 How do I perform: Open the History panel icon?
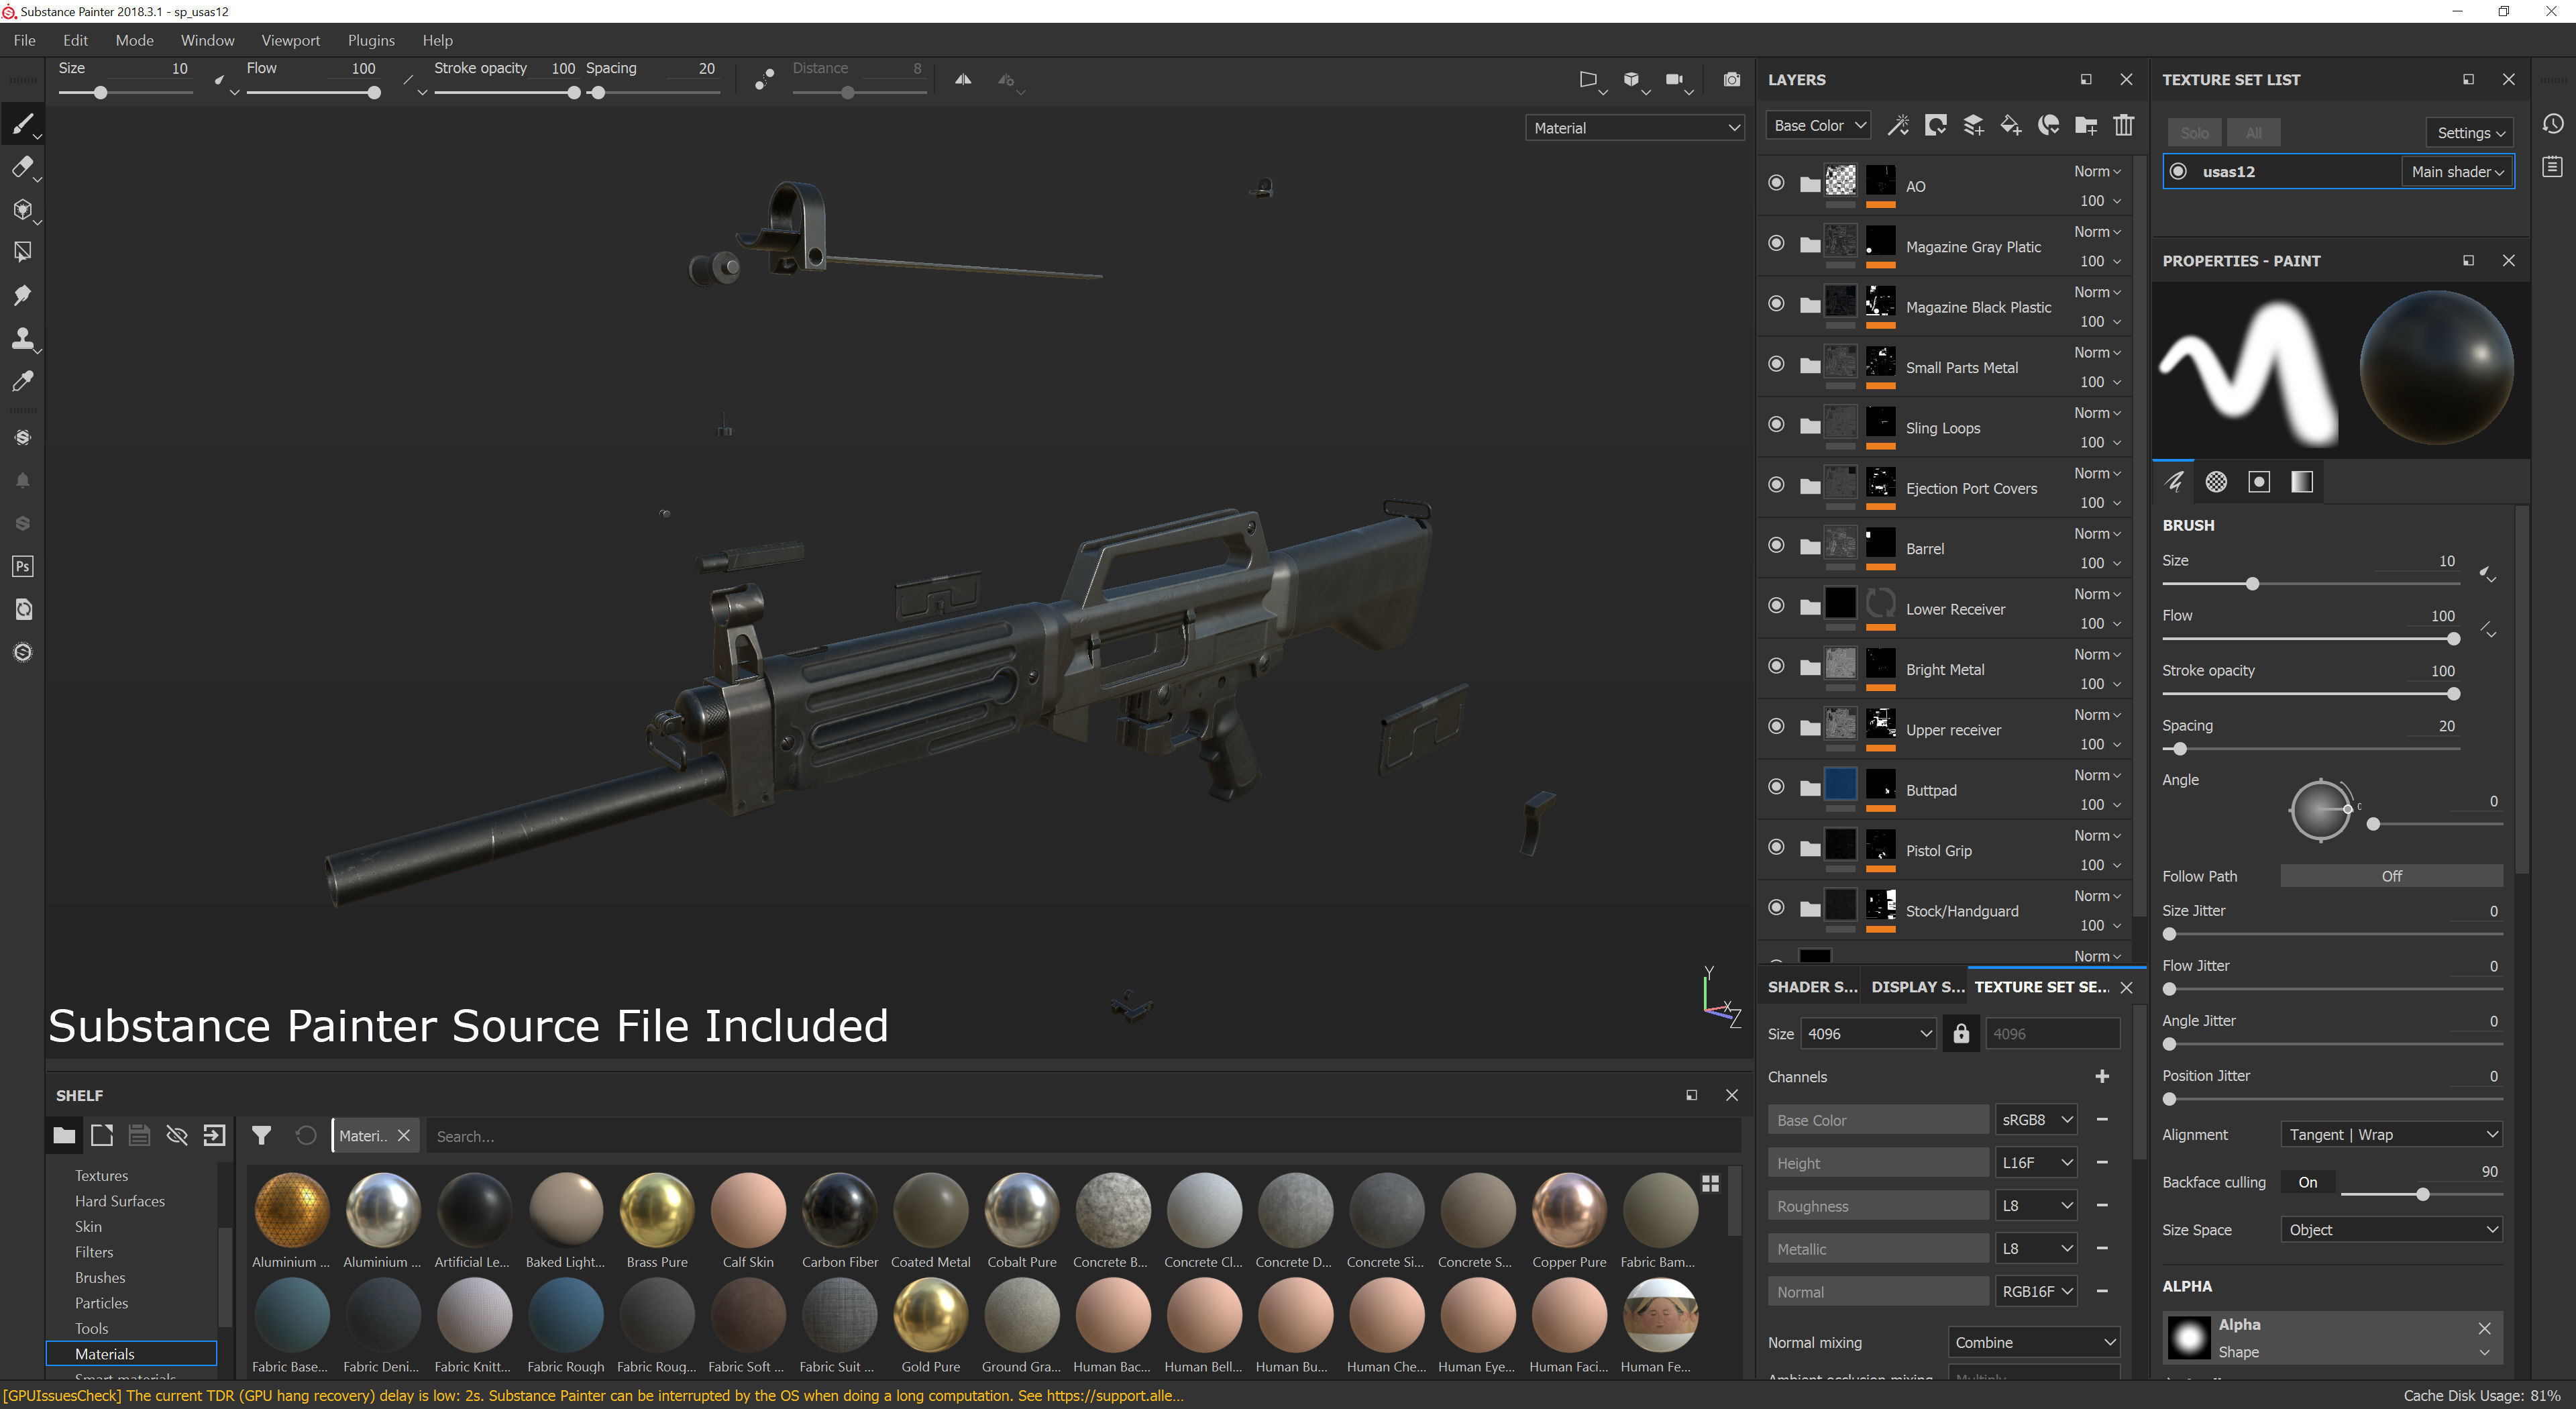coord(2552,123)
